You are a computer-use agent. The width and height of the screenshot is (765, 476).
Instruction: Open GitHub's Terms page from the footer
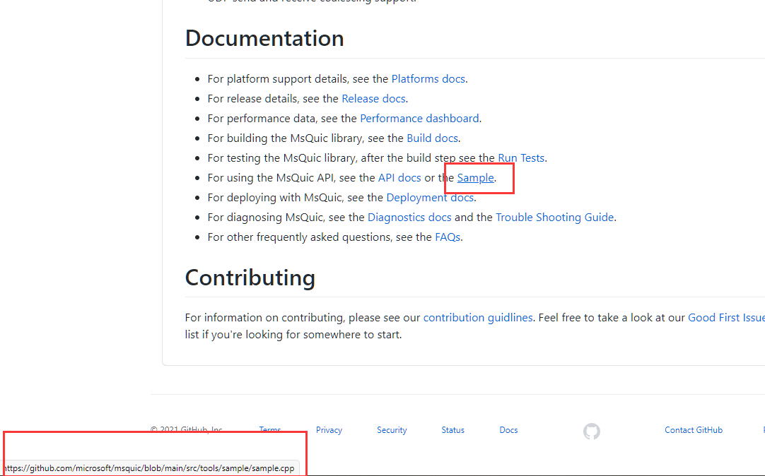coord(269,429)
